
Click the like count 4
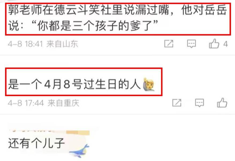coord(226,44)
